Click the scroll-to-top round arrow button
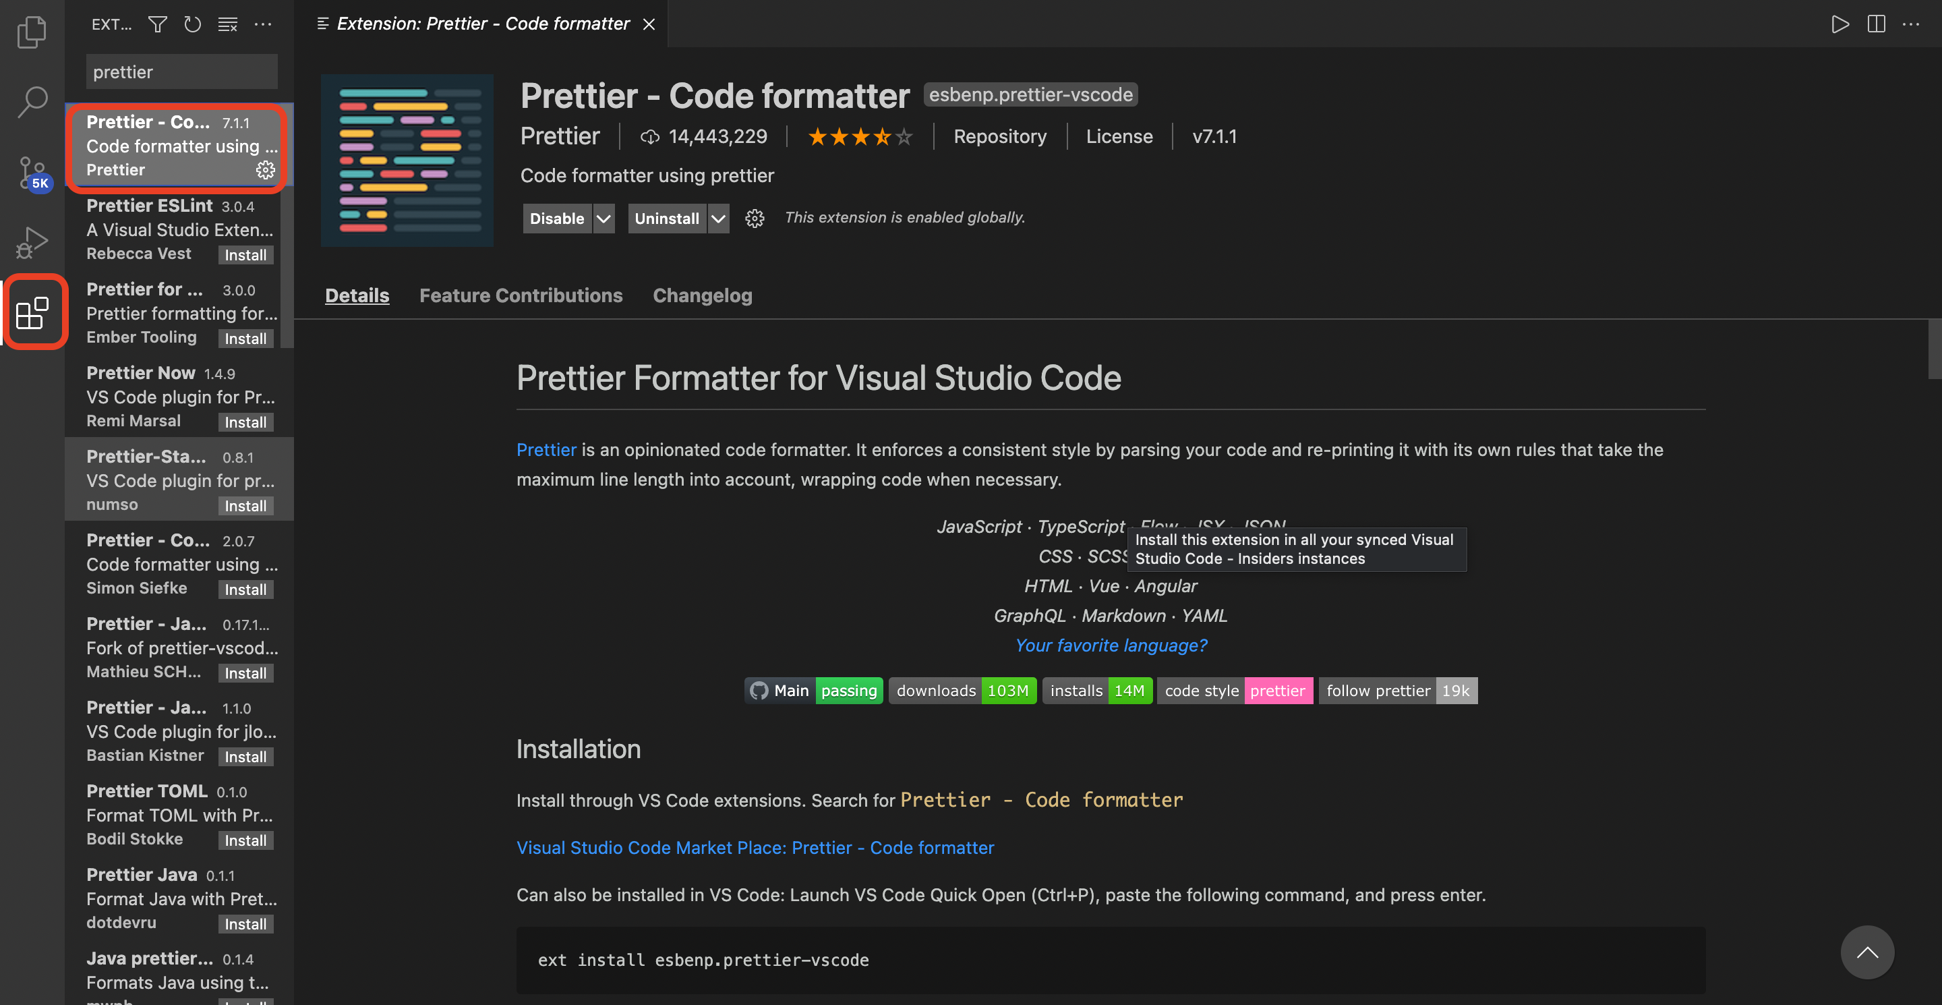This screenshot has width=1942, height=1005. coord(1866,952)
